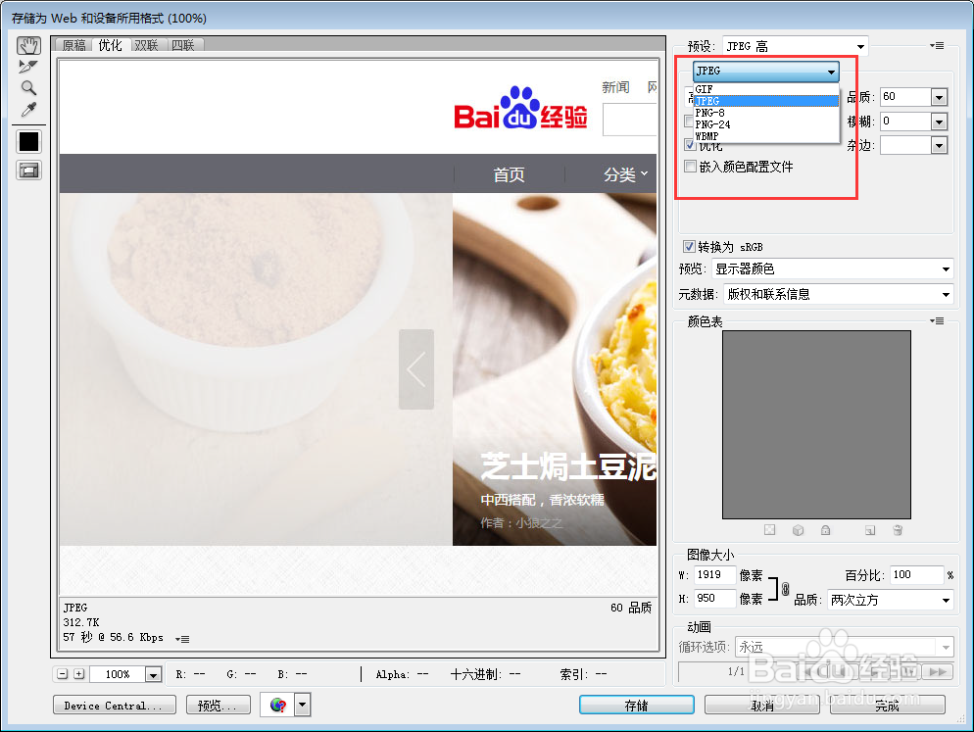This screenshot has height=732, width=974.
Task: Click the 预览... button
Action: pyautogui.click(x=219, y=705)
